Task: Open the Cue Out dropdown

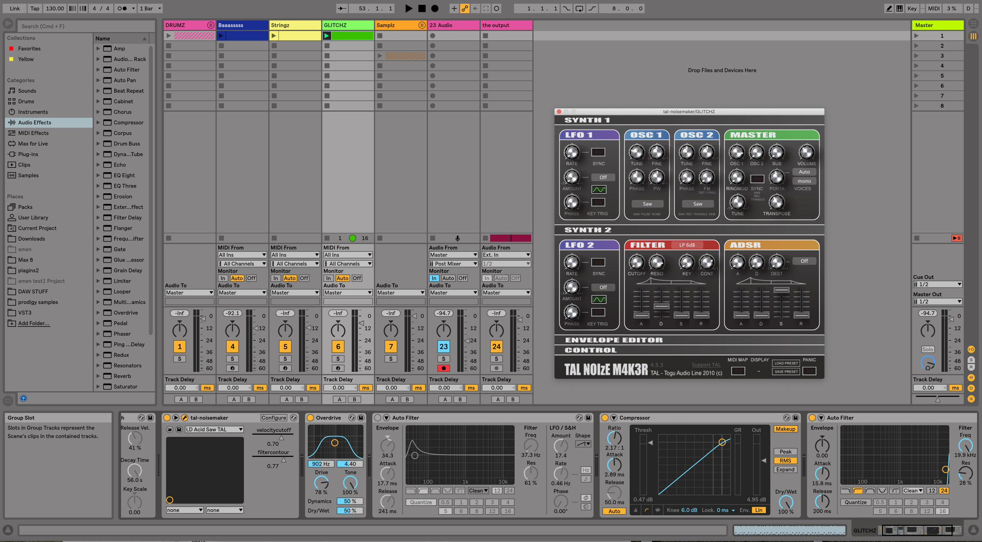Action: (x=937, y=284)
